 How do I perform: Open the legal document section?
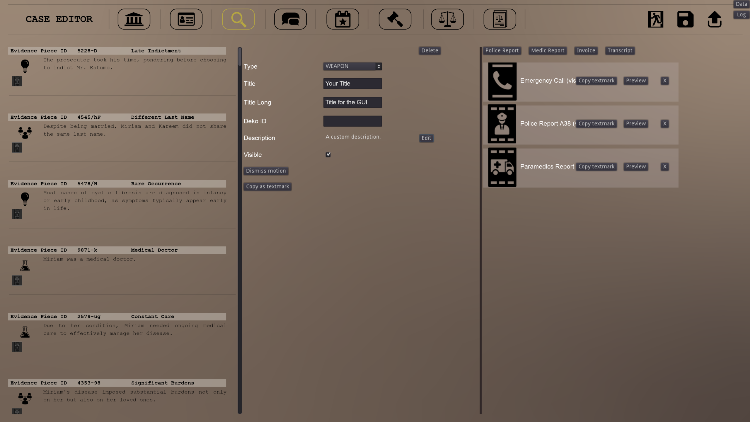tap(500, 19)
